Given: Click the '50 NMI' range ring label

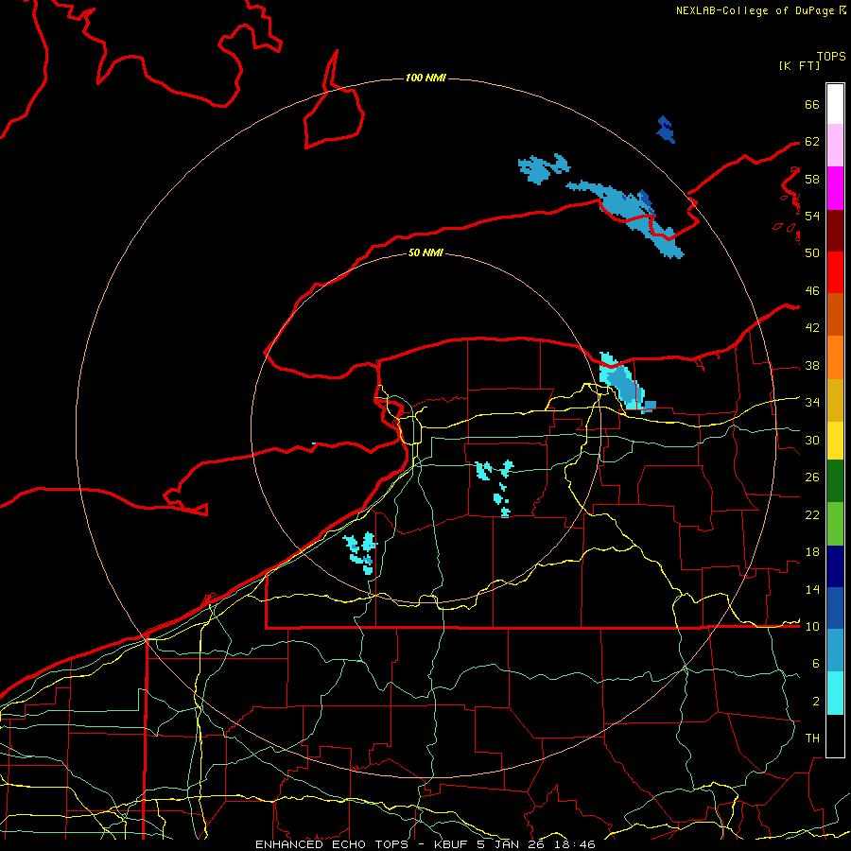Looking at the screenshot, I should click(x=425, y=252).
